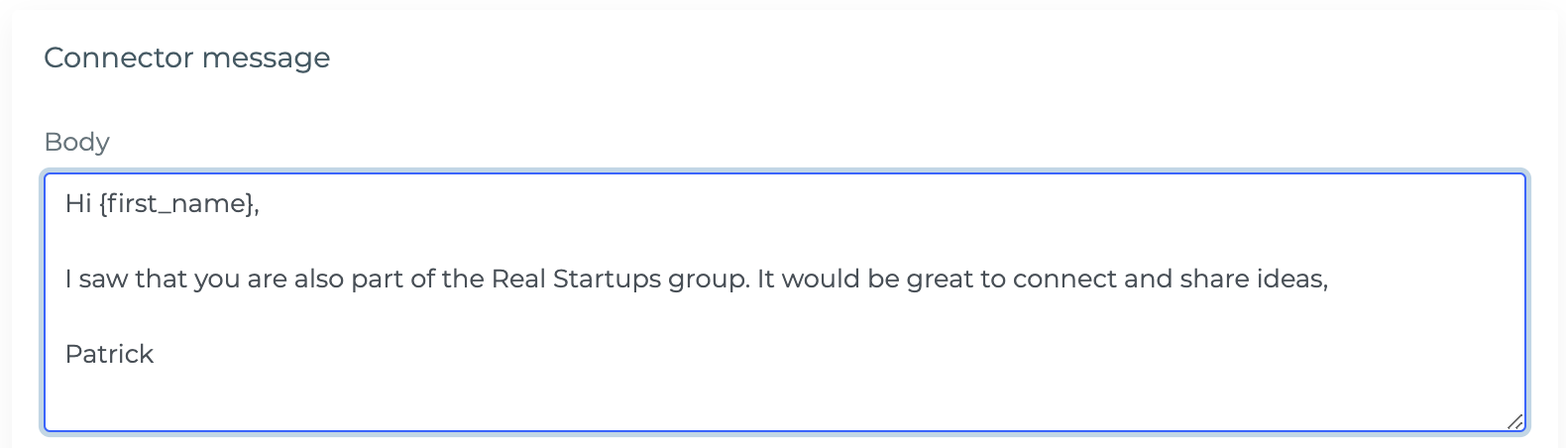Click the Body field label

(x=76, y=142)
